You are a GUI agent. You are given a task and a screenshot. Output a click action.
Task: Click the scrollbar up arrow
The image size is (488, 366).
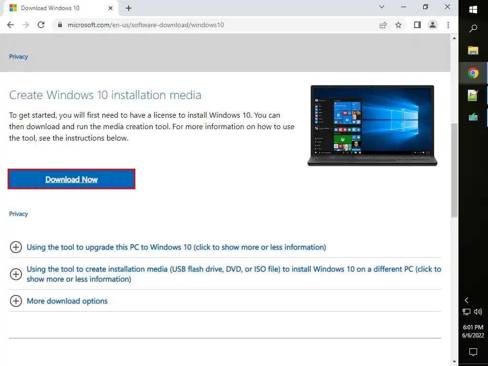tap(454, 38)
